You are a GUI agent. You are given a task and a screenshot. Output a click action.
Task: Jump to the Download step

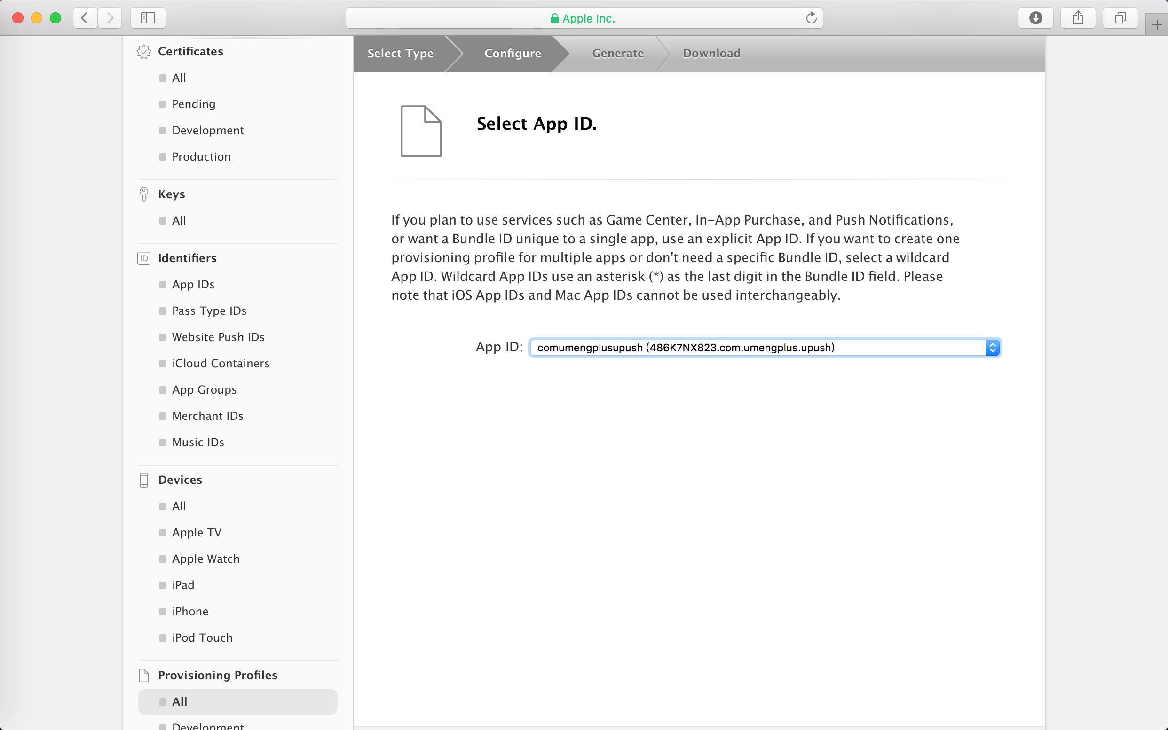point(711,53)
